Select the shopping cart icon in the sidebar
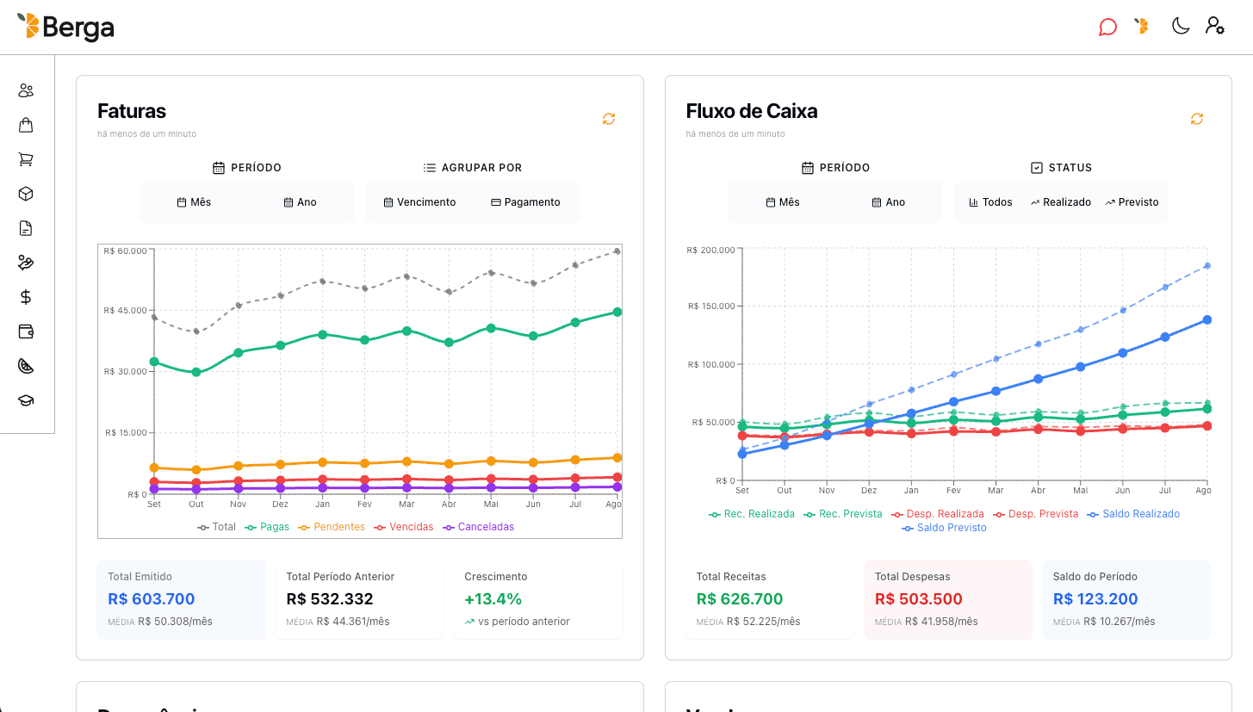 (26, 158)
